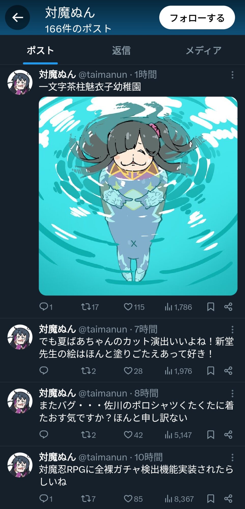
Task: Like the post with 115 likes
Action: coord(134,307)
